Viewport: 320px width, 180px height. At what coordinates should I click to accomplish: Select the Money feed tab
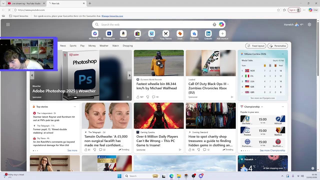pos(92,46)
